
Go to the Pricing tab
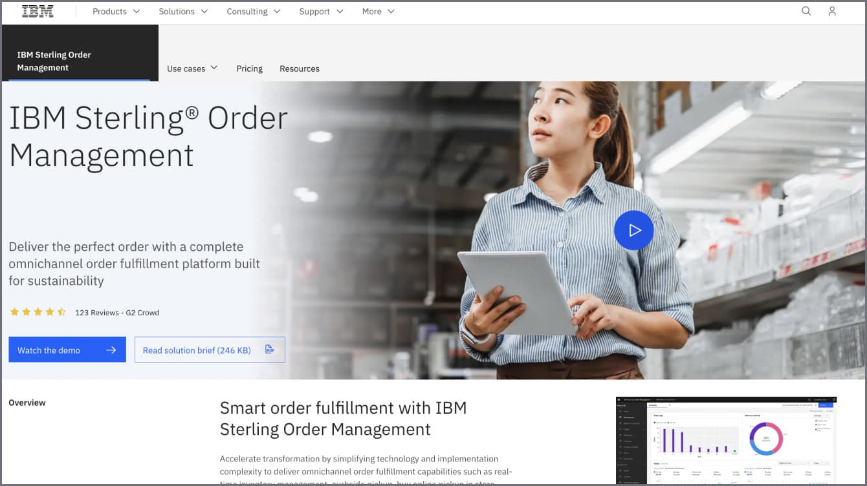point(249,69)
